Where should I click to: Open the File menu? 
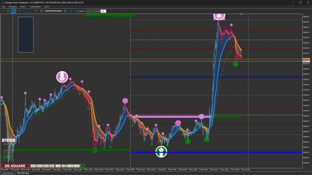(4, 7)
